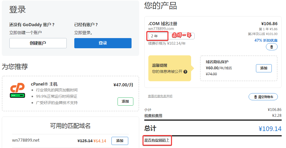Add cPanel 主机 to the cart

tap(125, 101)
